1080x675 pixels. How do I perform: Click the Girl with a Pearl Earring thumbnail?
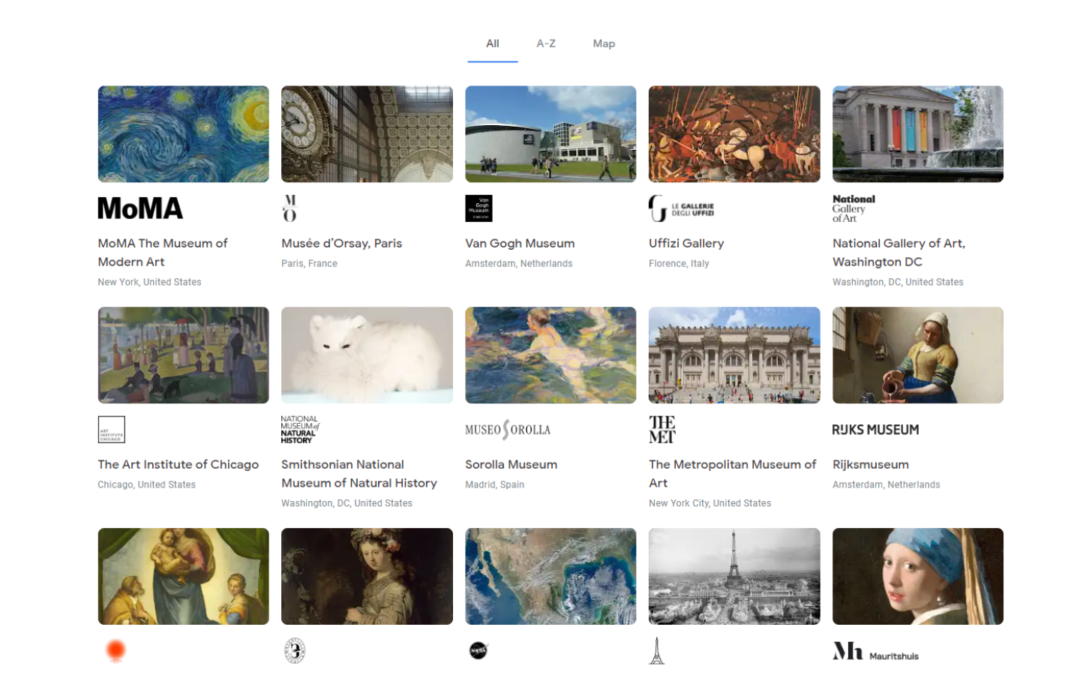tap(917, 576)
